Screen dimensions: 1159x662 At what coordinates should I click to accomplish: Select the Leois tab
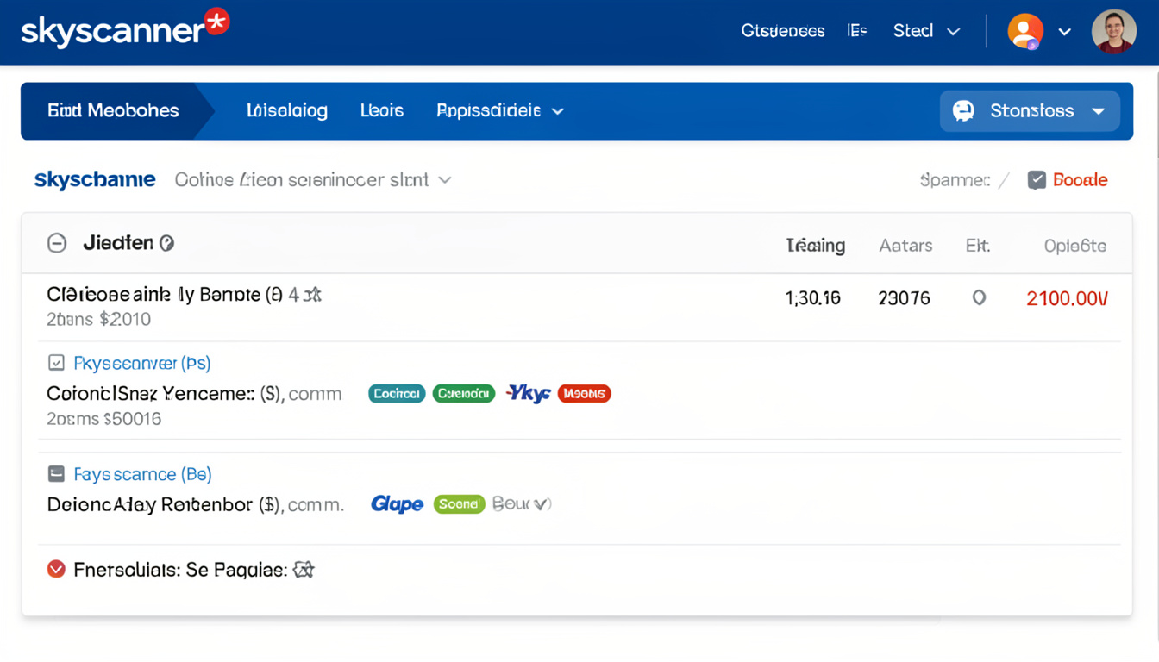382,111
